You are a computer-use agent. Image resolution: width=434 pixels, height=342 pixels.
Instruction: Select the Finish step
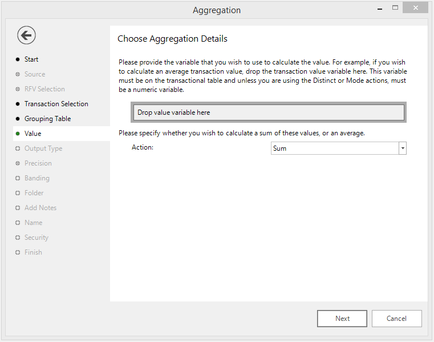tap(33, 252)
